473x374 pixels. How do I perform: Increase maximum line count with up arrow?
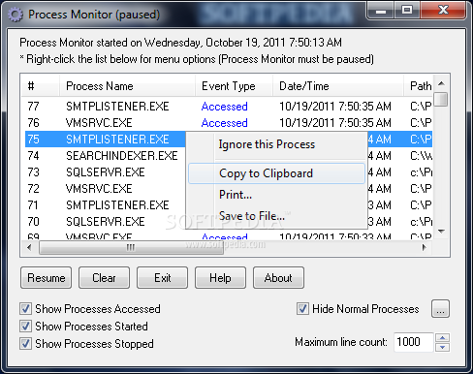pyautogui.click(x=442, y=338)
